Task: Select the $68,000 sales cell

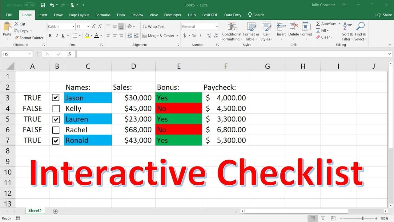Action: tap(134, 130)
